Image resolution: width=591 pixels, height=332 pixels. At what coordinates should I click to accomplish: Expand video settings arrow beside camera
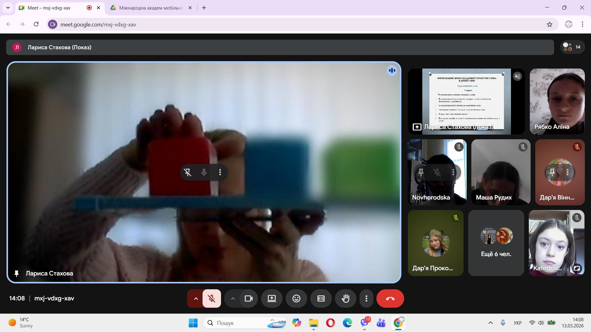point(233,298)
